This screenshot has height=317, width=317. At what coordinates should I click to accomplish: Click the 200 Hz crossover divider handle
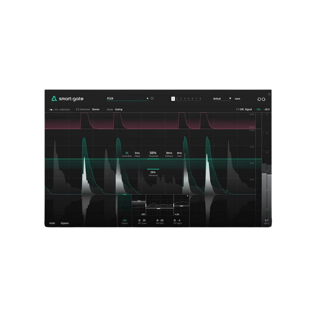pos(146,206)
